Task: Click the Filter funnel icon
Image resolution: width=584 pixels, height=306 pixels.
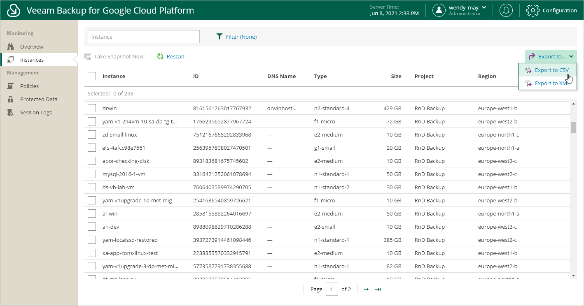Action: [220, 37]
